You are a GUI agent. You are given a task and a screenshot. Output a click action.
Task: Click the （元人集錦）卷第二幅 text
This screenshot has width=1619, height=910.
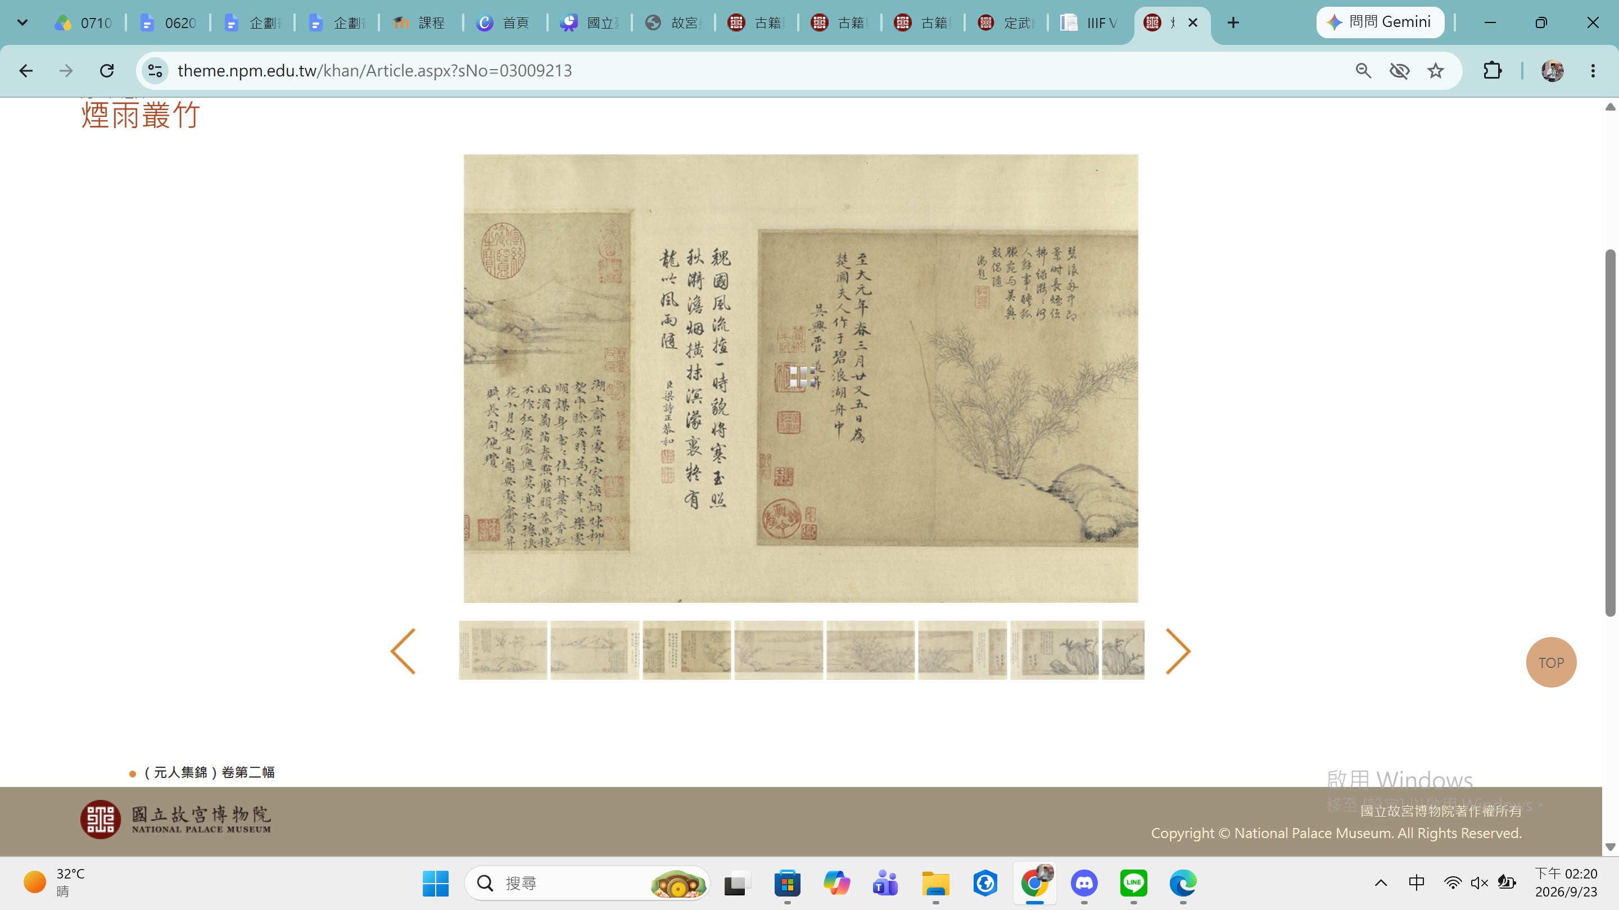209,772
